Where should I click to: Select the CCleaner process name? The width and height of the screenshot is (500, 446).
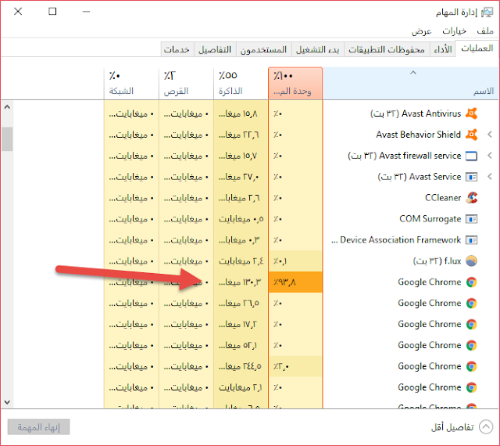coord(443,198)
